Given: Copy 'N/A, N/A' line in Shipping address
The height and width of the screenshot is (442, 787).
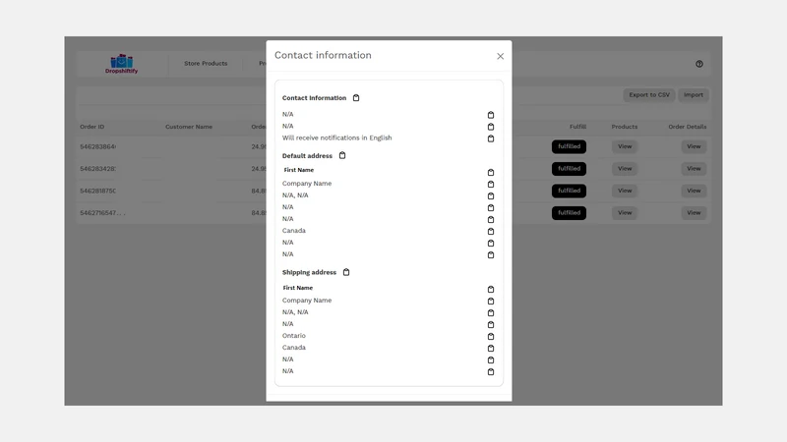Looking at the screenshot, I should 491,312.
